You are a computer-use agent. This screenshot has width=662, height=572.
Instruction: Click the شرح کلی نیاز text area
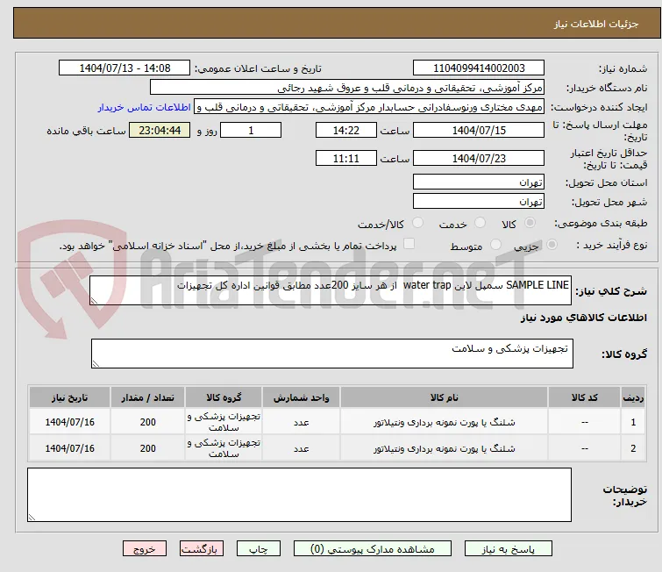(331, 290)
